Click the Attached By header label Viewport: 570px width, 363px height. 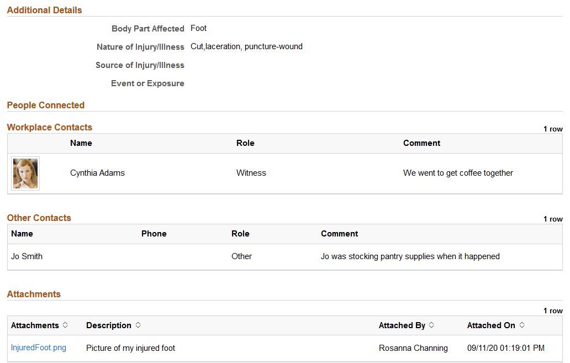click(402, 325)
